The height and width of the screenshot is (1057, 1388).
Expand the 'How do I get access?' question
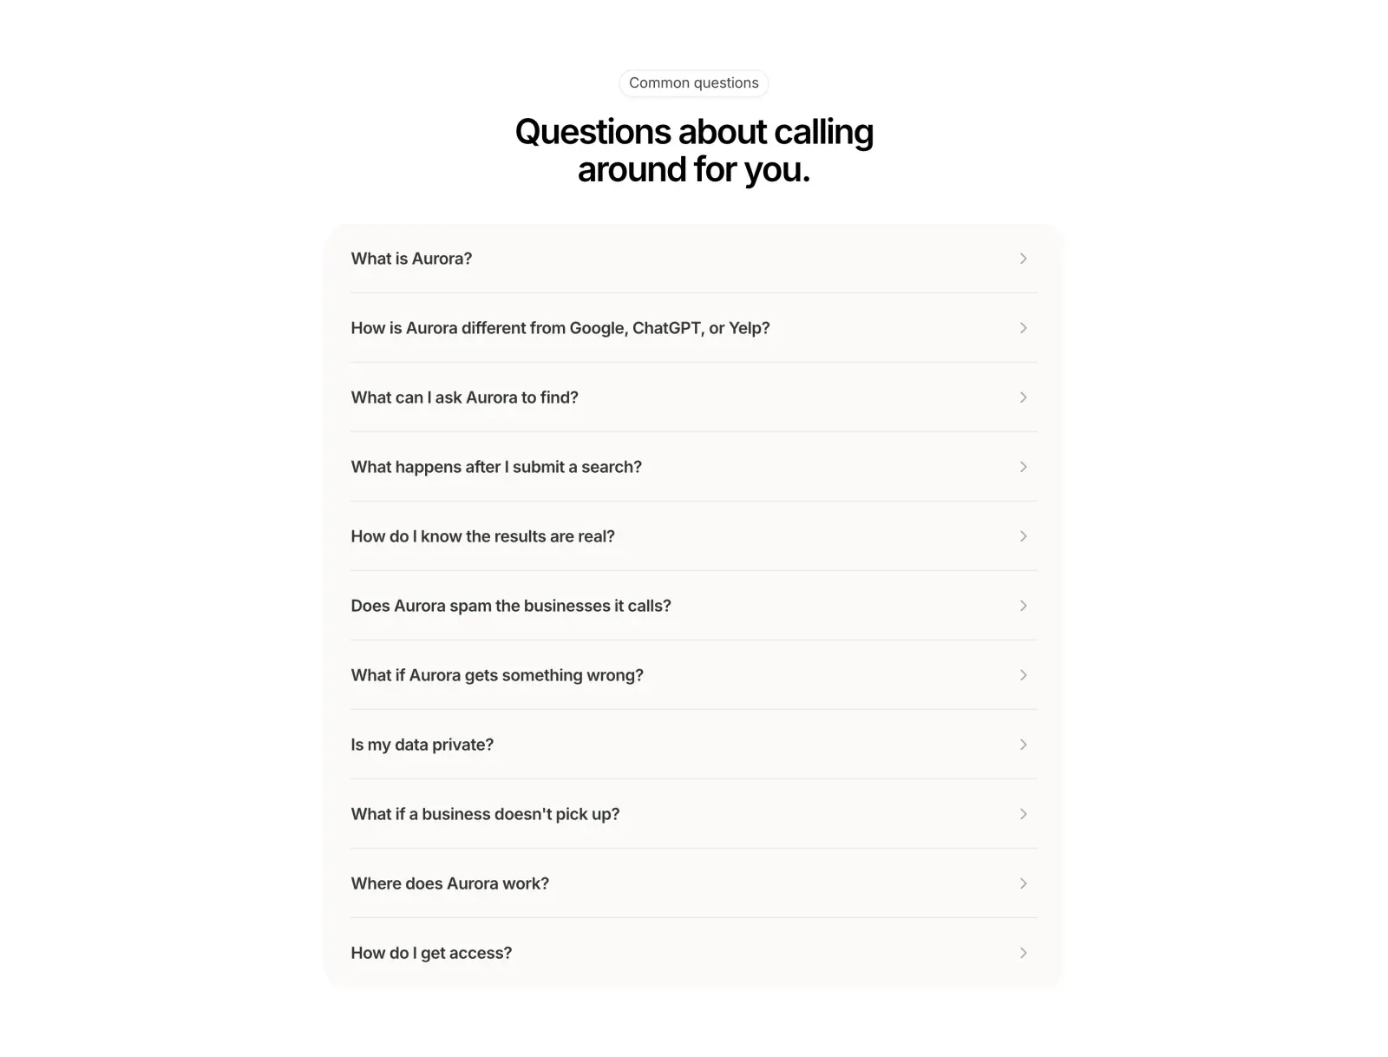pos(693,953)
